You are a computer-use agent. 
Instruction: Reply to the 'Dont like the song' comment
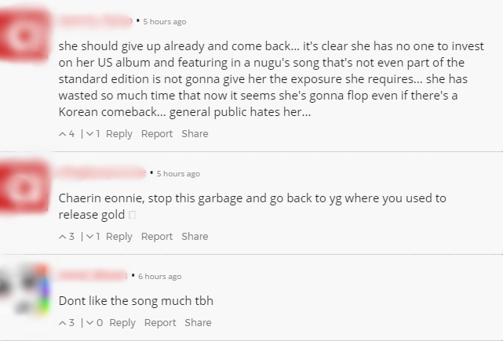[122, 323]
